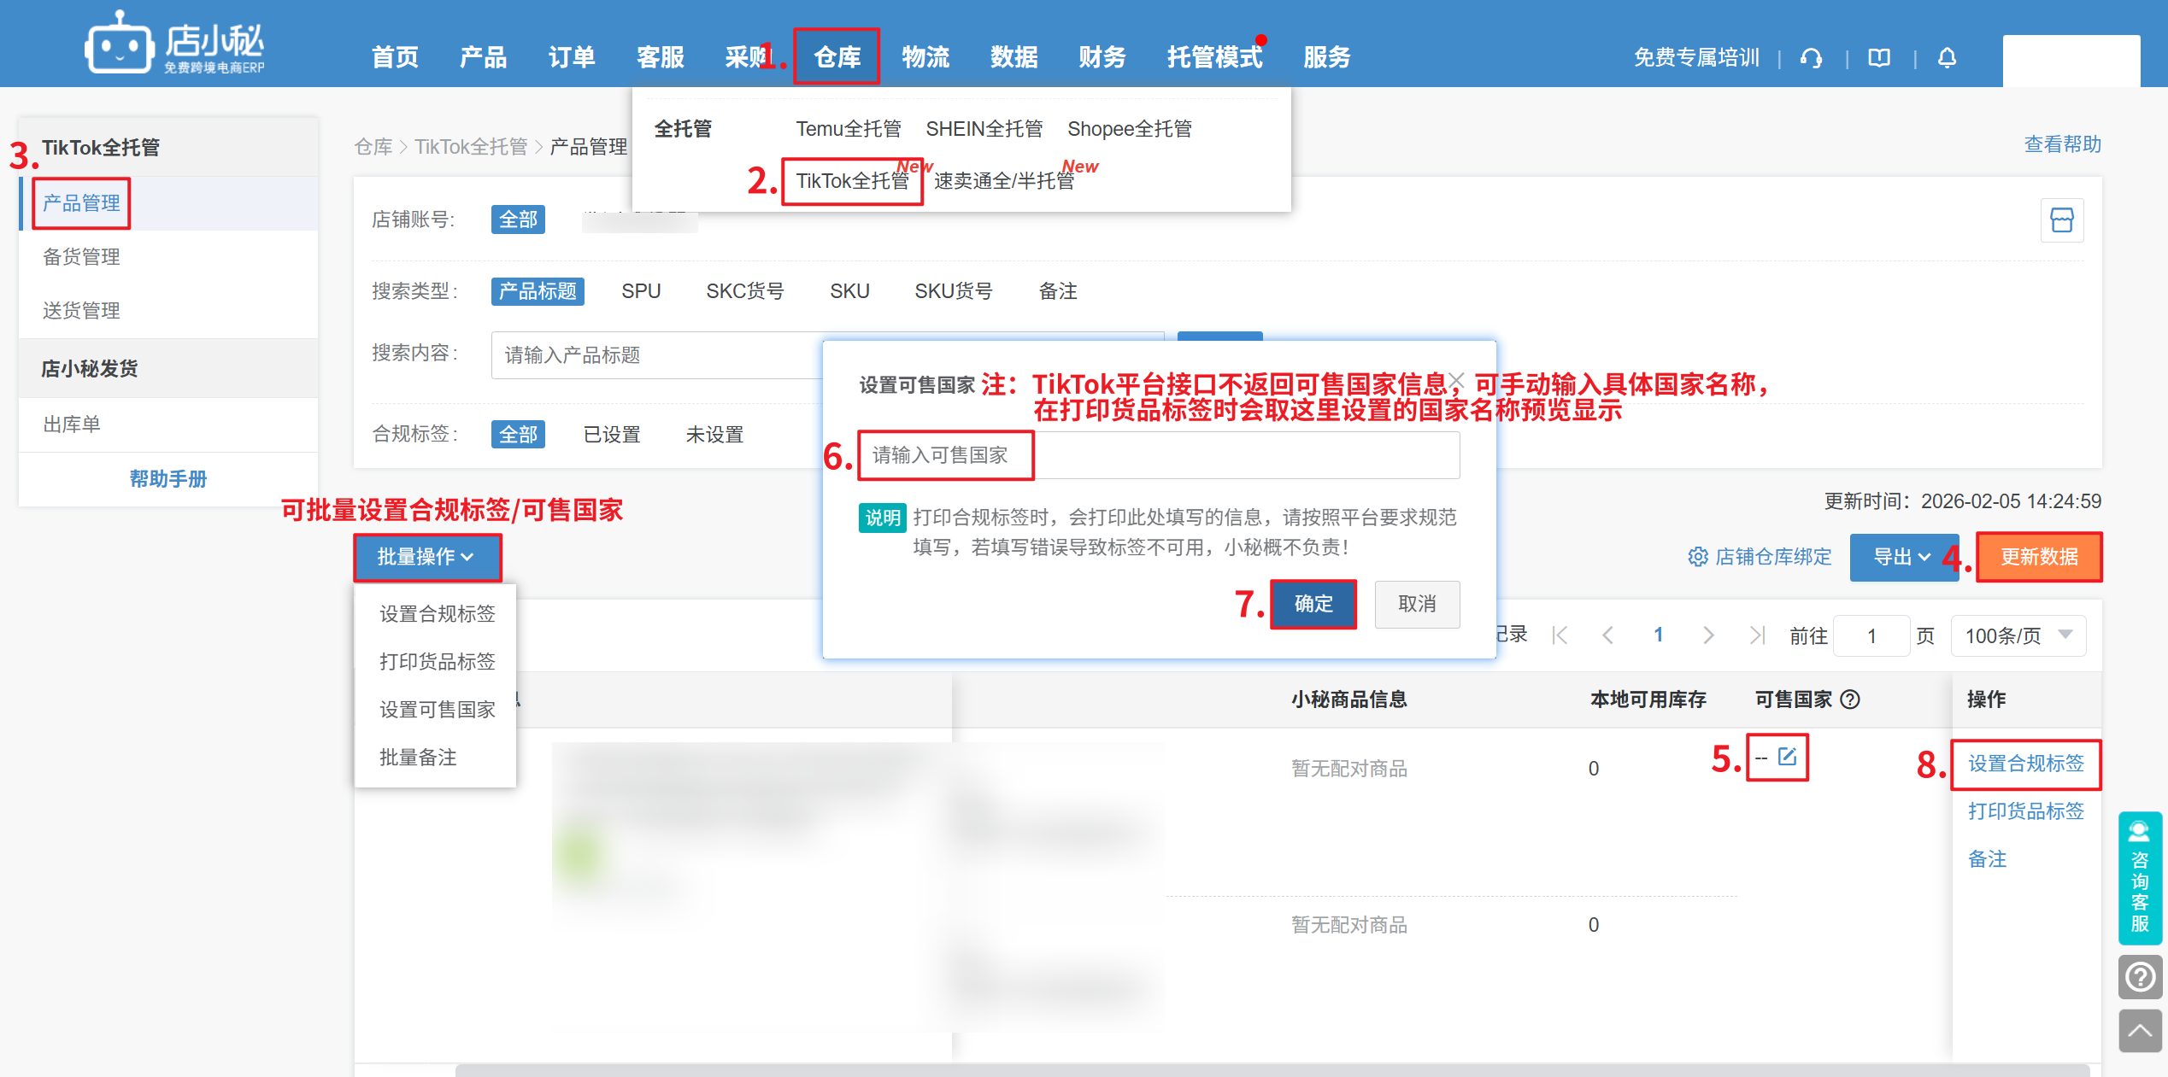Open 出库单 in the sidebar

(x=72, y=424)
